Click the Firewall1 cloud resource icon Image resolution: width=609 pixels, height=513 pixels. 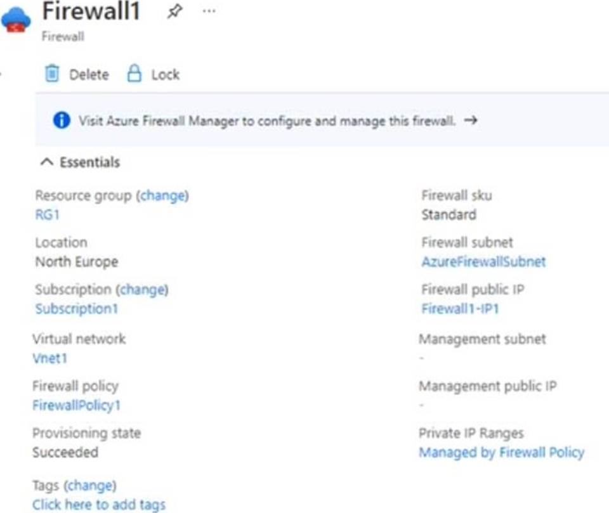[x=16, y=20]
